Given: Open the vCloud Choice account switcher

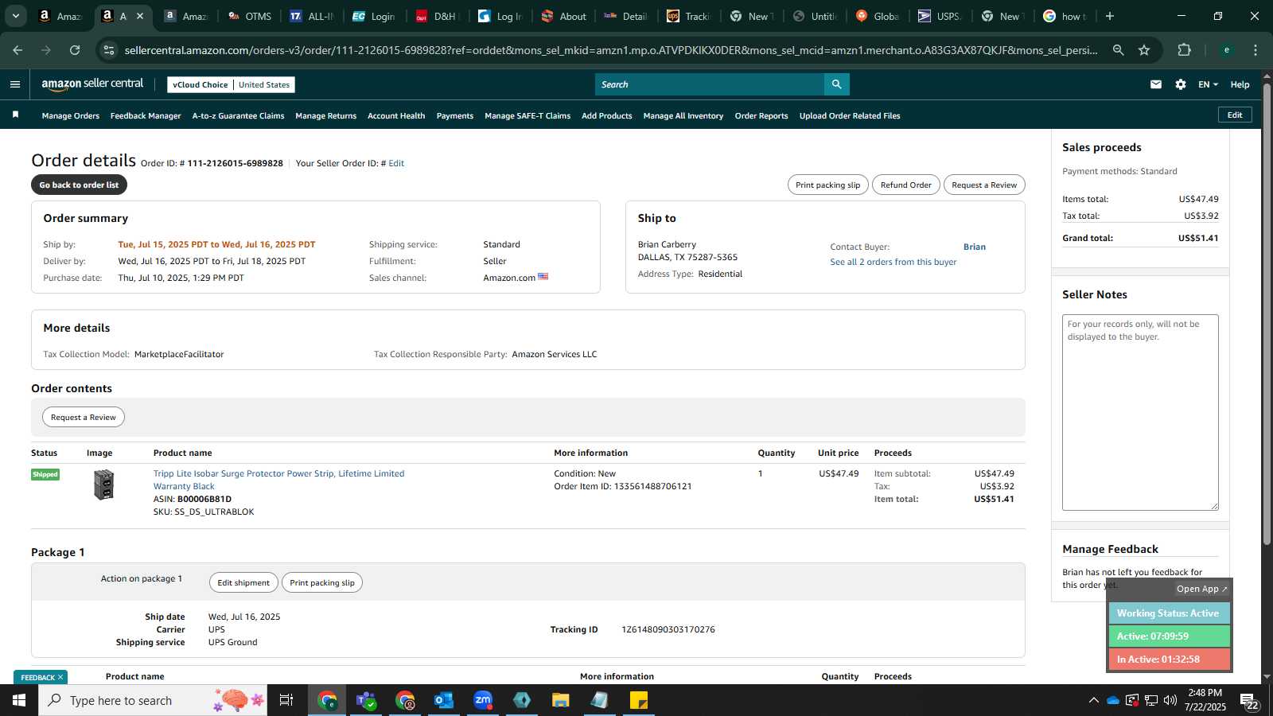Looking at the screenshot, I should click(x=231, y=84).
